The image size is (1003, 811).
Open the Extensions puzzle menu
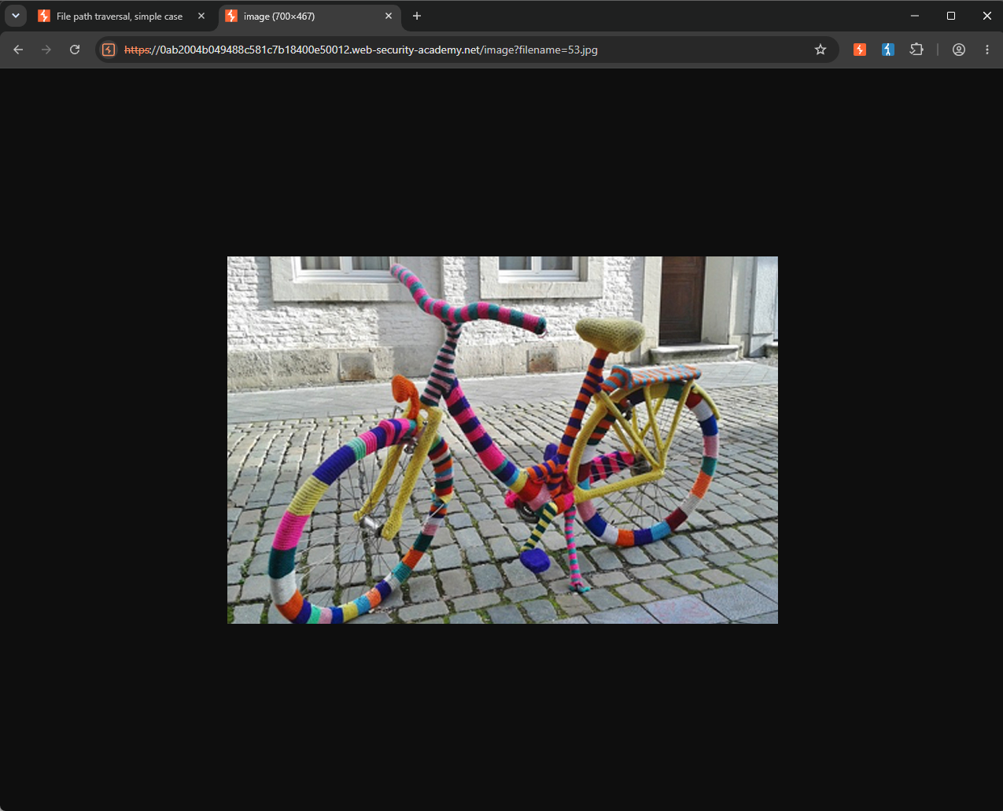click(x=916, y=50)
